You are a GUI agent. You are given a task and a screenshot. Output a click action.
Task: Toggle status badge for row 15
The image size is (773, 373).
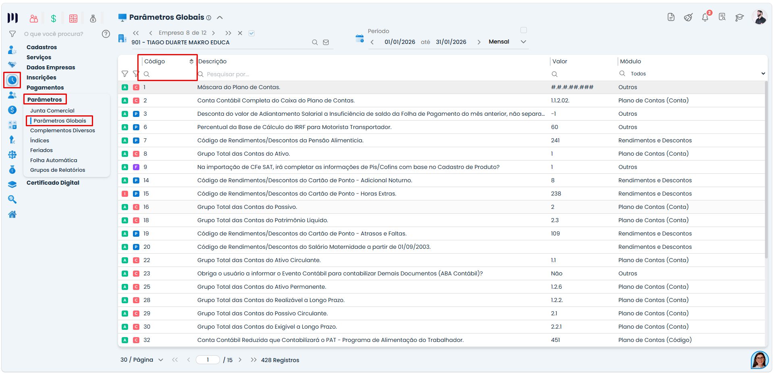(125, 194)
